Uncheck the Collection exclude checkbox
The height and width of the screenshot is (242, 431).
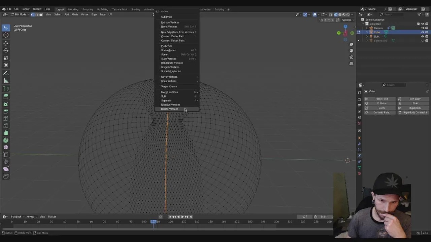click(x=419, y=24)
